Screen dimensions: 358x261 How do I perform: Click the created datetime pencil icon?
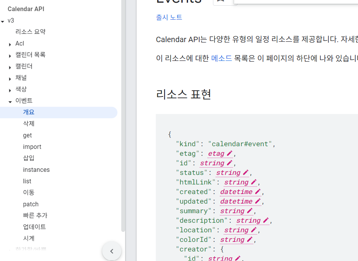coord(258,191)
